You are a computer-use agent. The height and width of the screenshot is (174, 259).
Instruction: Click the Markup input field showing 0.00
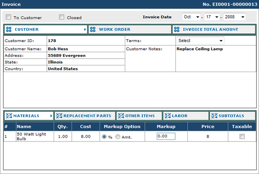(x=166, y=136)
